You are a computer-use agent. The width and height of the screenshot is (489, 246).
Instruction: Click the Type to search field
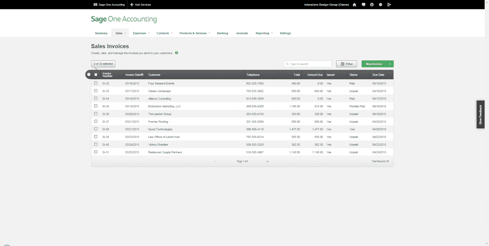pyautogui.click(x=309, y=64)
